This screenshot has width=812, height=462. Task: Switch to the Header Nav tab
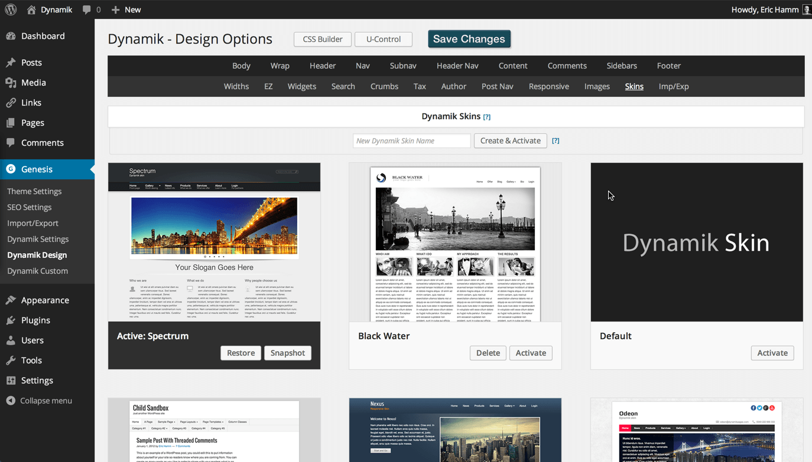(x=457, y=65)
